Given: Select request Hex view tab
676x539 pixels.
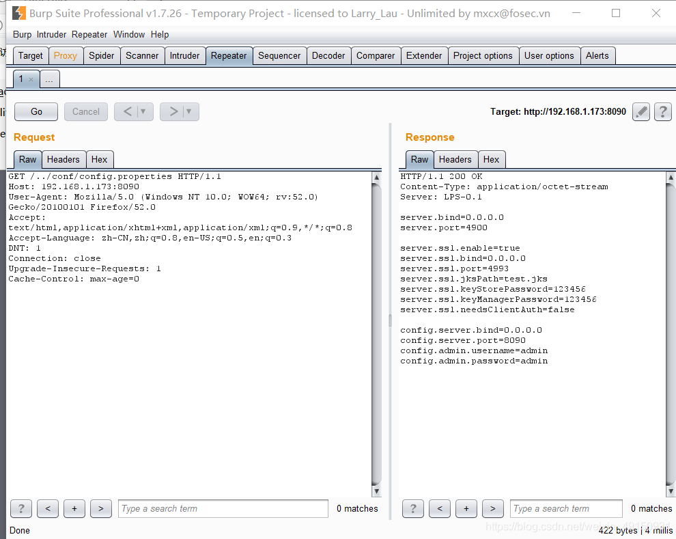Looking at the screenshot, I should [99, 160].
